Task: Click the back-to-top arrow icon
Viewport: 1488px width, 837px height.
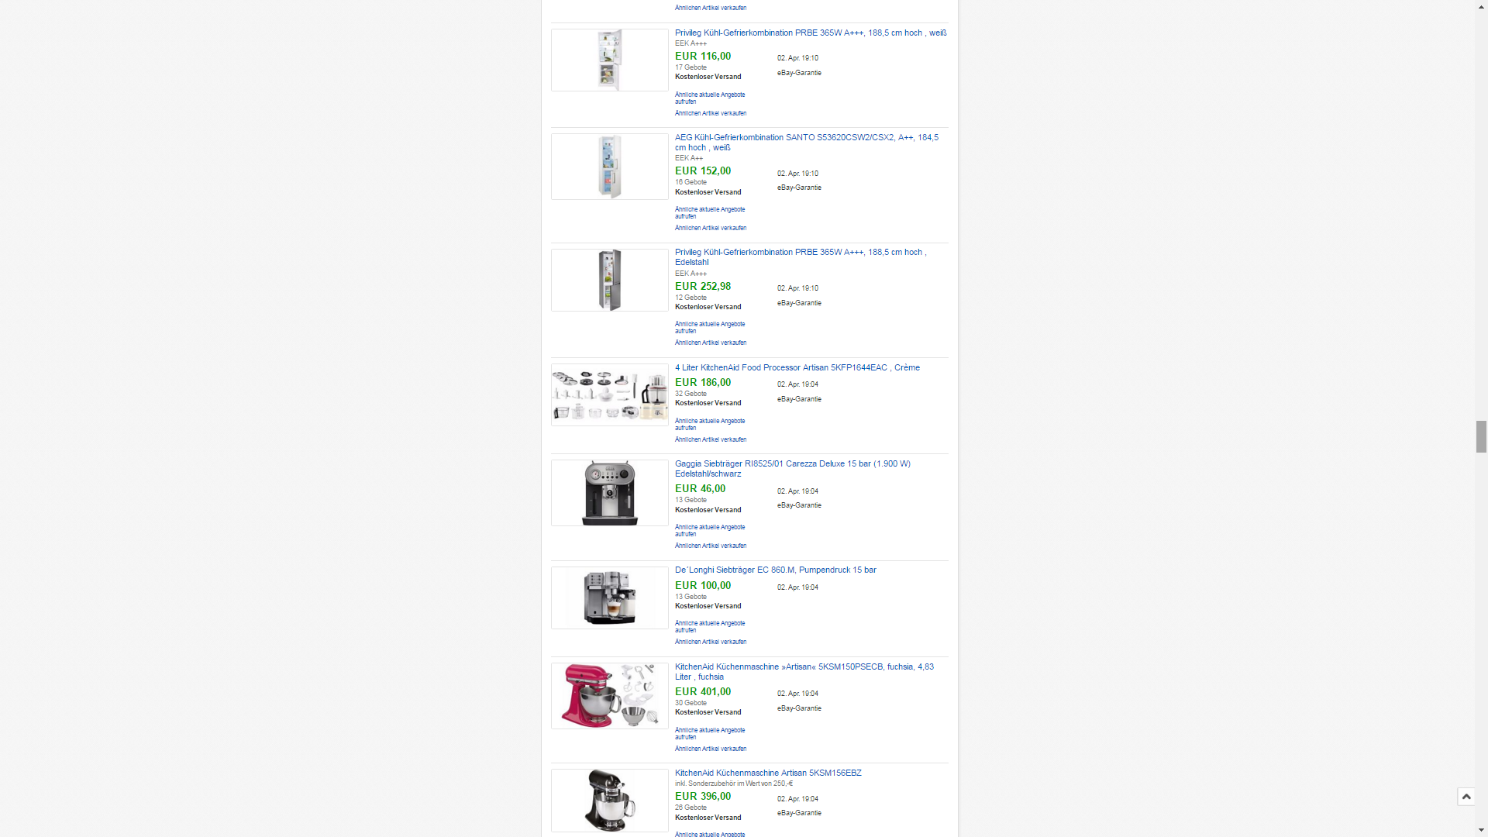Action: pos(1466,797)
